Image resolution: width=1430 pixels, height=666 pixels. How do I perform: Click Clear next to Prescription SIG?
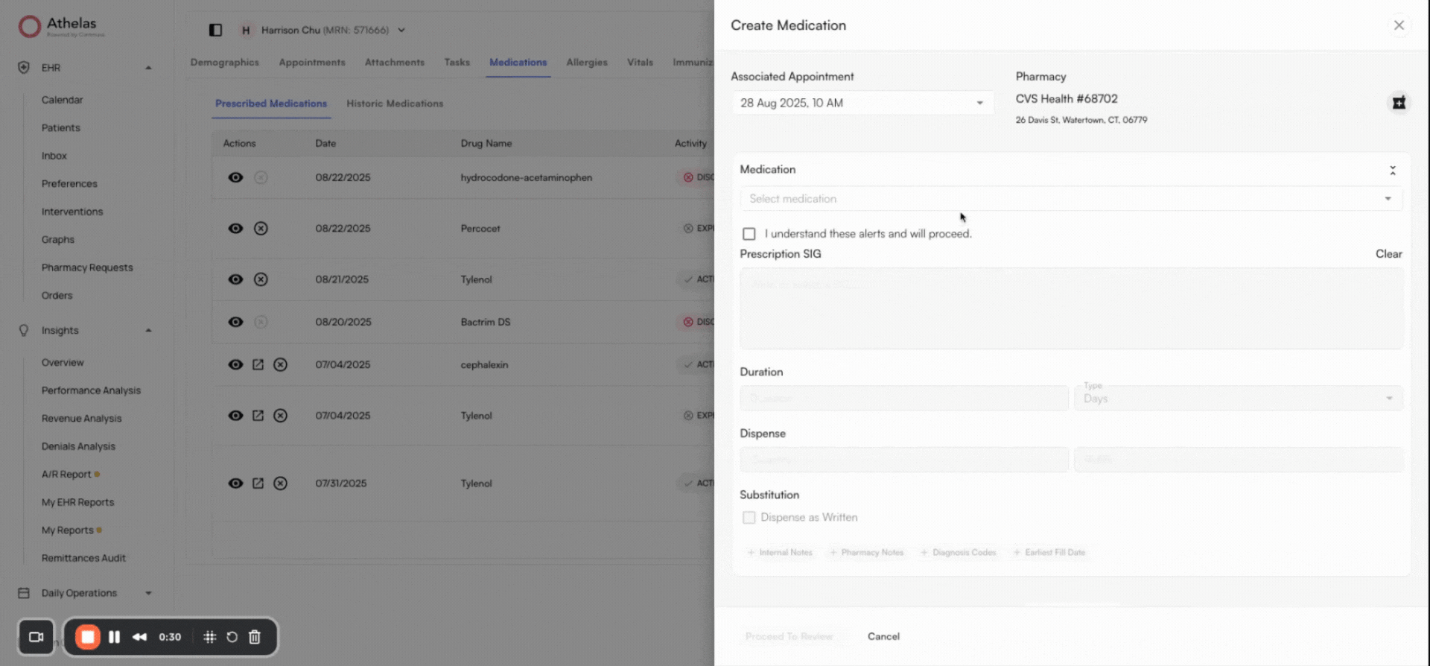1388,254
